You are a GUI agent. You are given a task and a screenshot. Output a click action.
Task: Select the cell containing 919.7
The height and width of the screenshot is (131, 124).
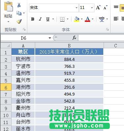[69, 73]
